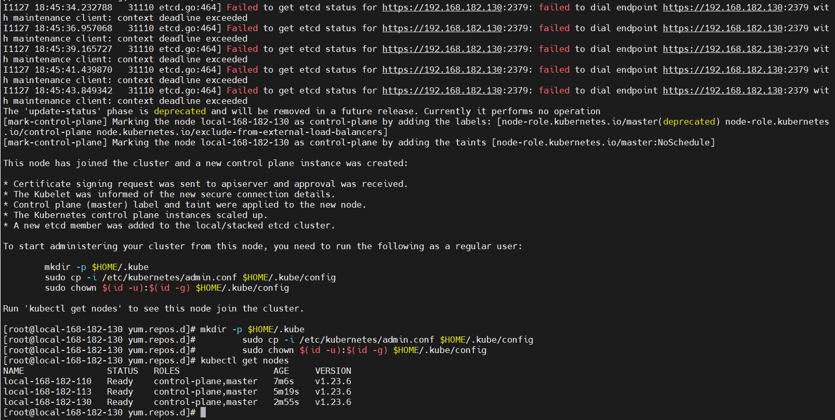The height and width of the screenshot is (420, 835).
Task: Click timestamp 18:45:41.439870
Action: (73, 70)
